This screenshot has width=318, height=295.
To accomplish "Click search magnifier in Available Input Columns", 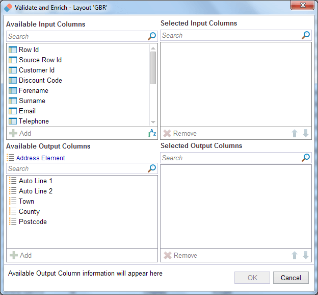I will pyautogui.click(x=152, y=36).
